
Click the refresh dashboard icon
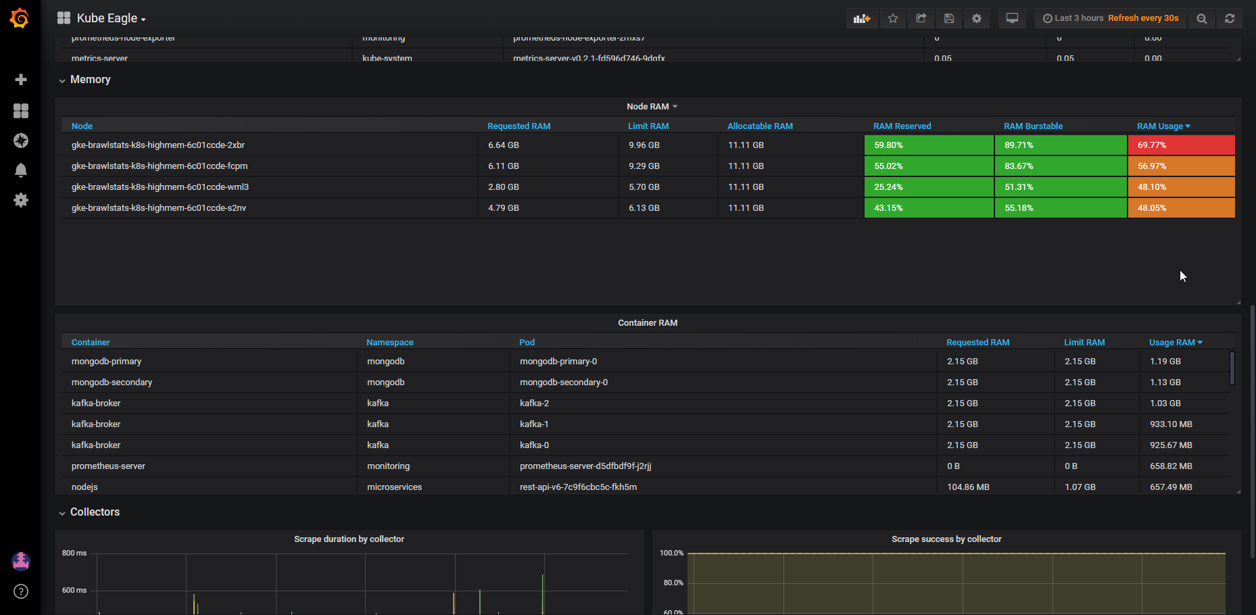tap(1230, 18)
